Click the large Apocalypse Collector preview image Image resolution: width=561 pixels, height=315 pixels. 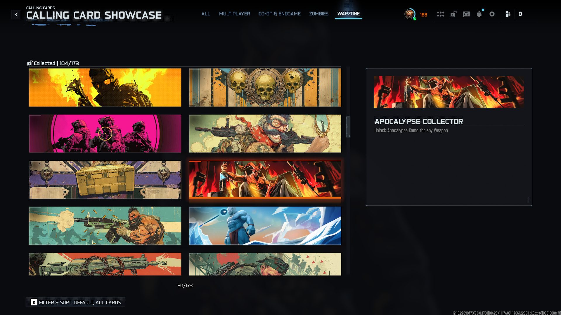point(449,92)
